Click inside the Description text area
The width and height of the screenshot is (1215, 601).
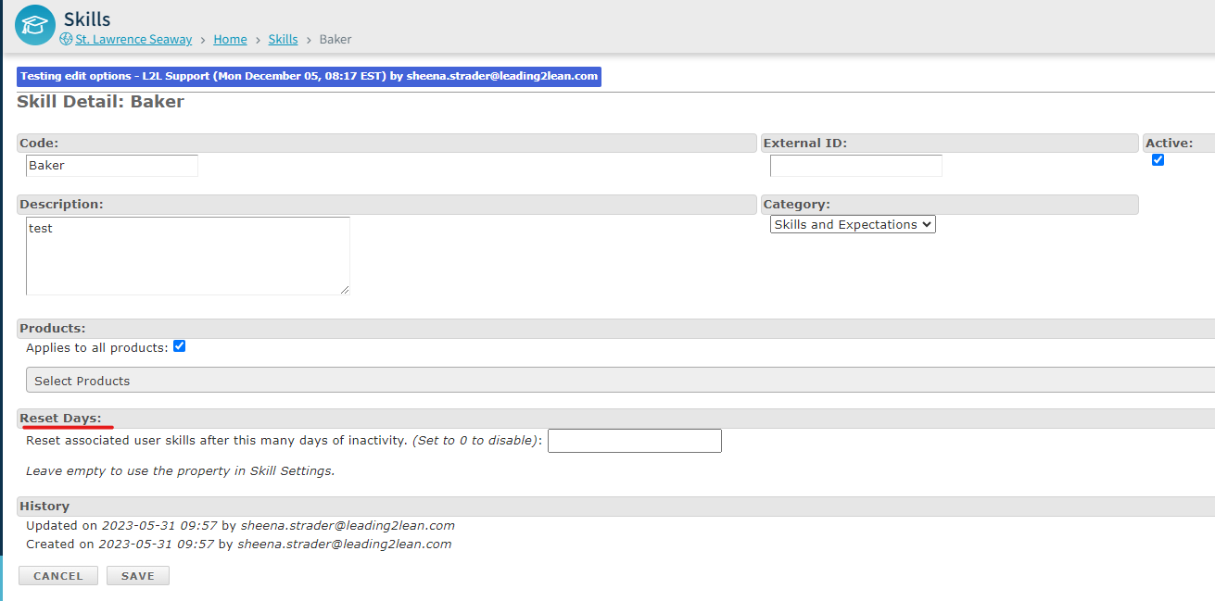pos(187,256)
